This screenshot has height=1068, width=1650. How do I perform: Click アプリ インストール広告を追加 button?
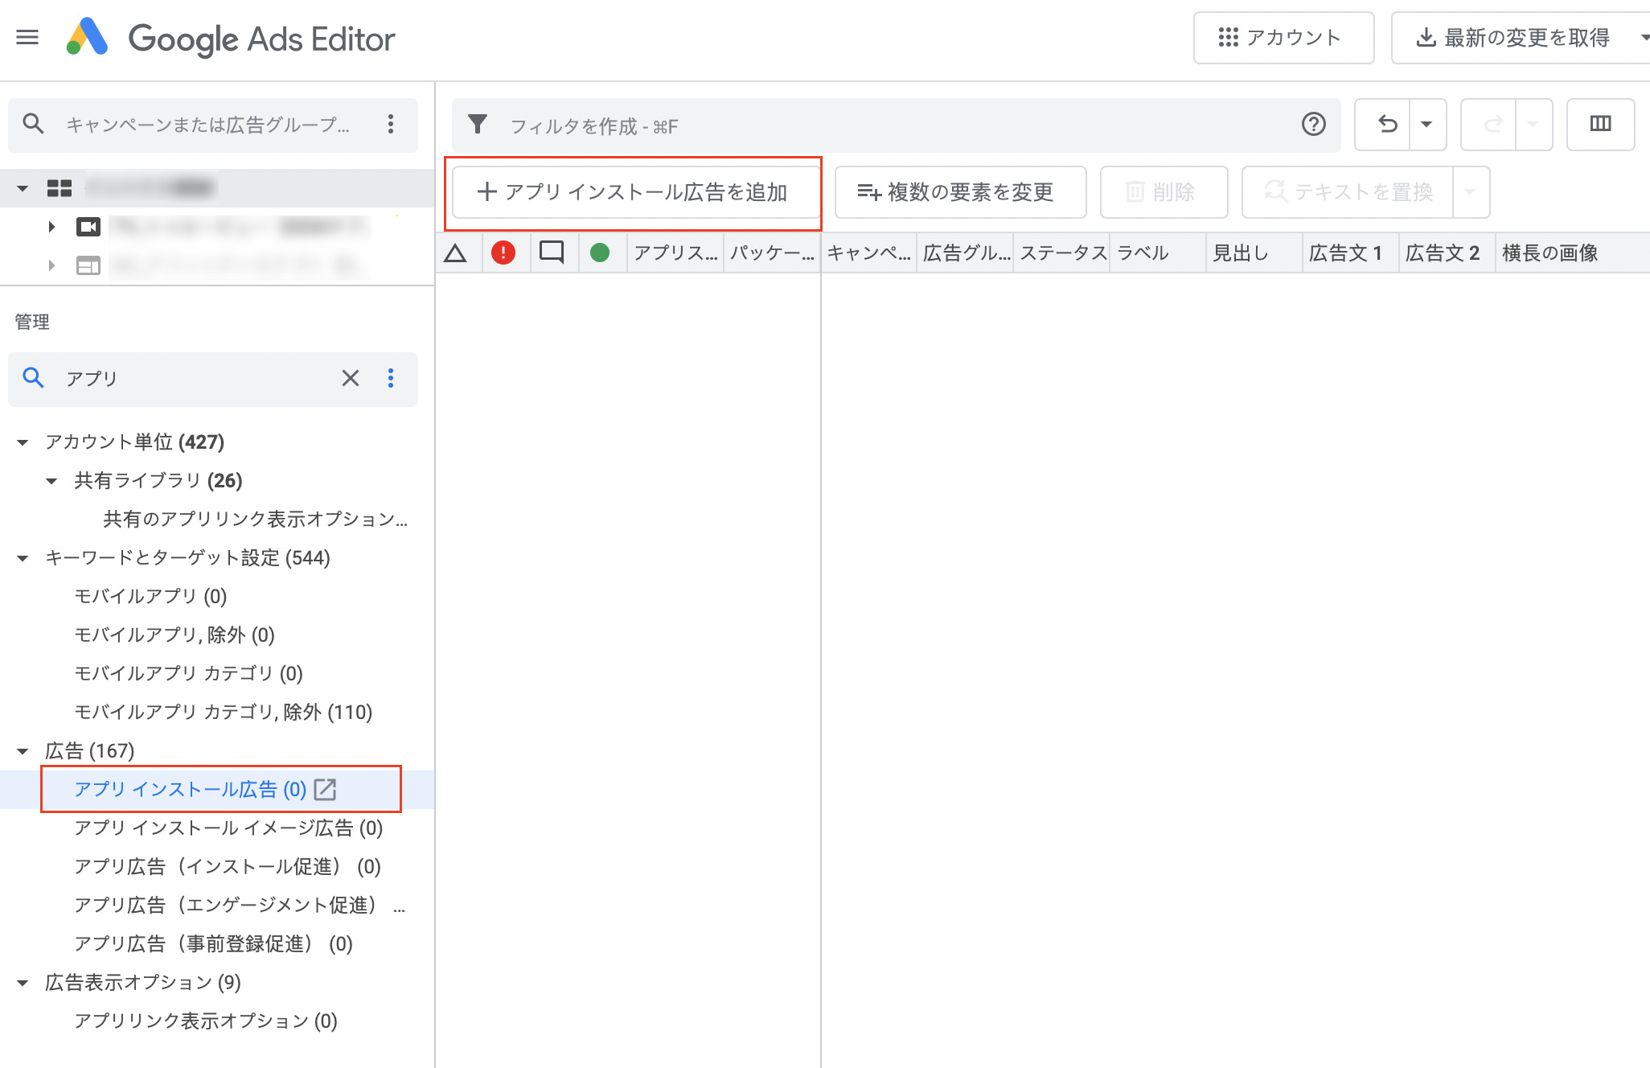coord(634,192)
